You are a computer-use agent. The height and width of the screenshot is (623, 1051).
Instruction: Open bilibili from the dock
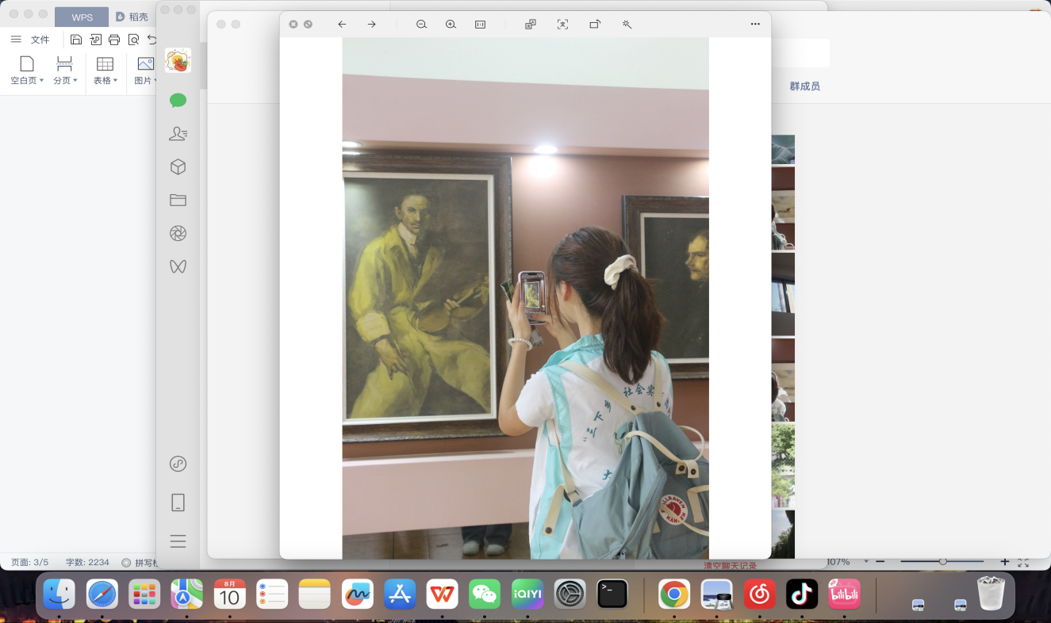tap(844, 594)
